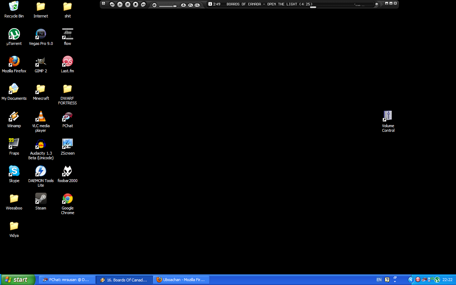
Task: Select the Volume Control desktop shortcut
Action: click(x=388, y=121)
